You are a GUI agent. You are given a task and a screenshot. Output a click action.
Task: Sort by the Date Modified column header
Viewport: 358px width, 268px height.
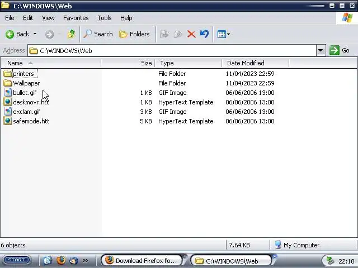click(255, 63)
